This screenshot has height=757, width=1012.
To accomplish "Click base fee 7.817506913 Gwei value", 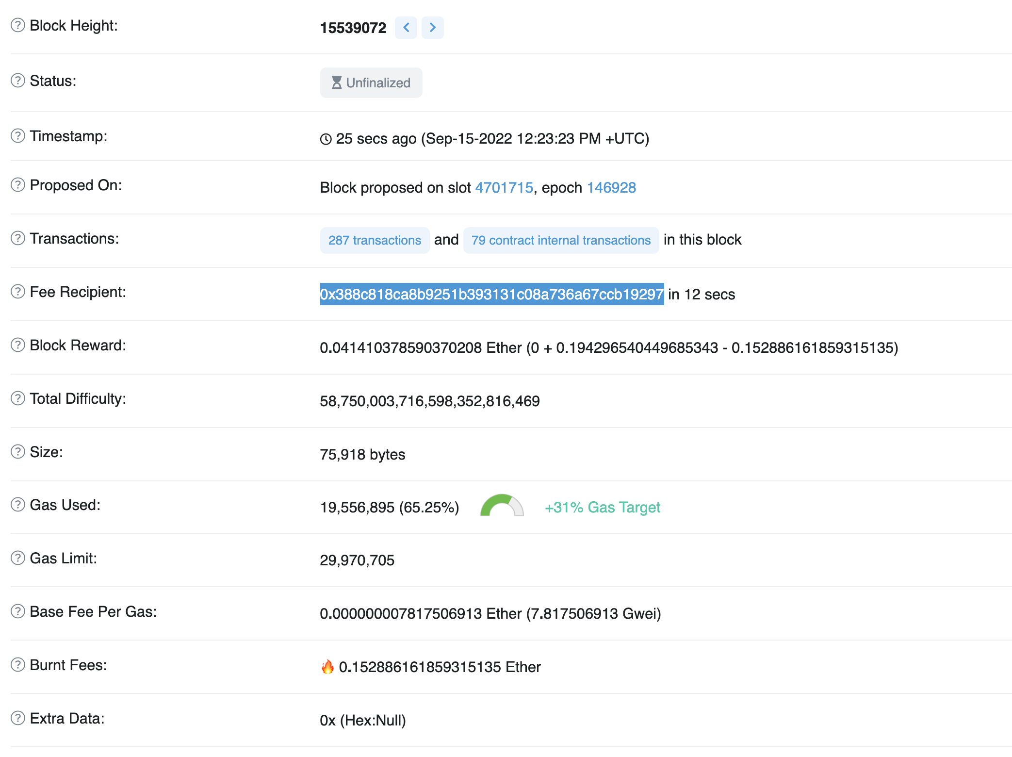I will [x=594, y=614].
